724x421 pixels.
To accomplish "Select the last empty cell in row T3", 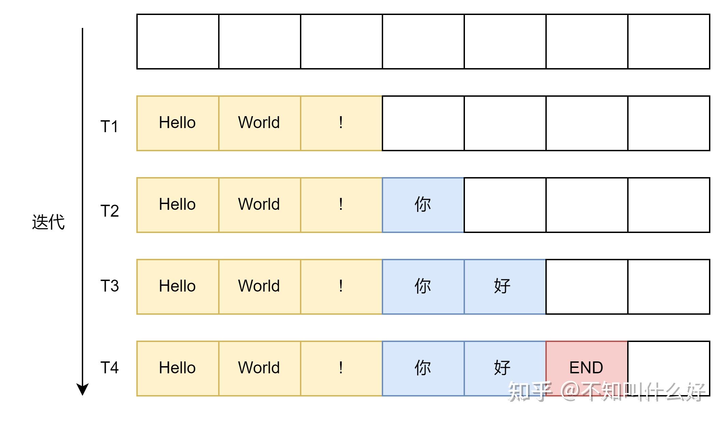I will 669,287.
